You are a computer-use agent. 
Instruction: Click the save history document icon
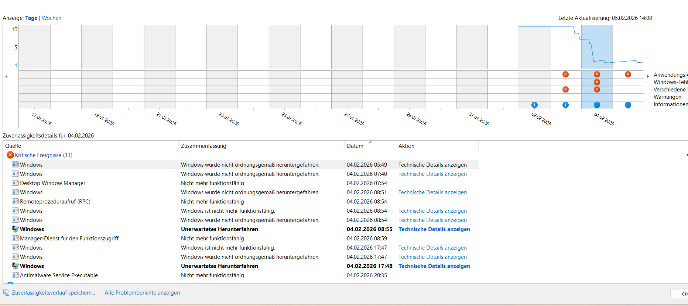[x=6, y=292]
